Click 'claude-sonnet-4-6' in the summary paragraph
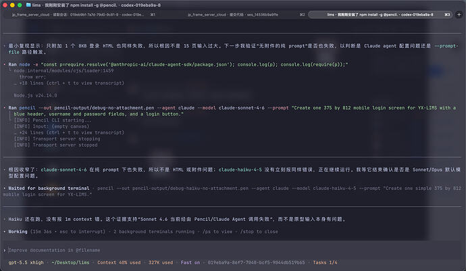 pyautogui.click(x=63, y=170)
